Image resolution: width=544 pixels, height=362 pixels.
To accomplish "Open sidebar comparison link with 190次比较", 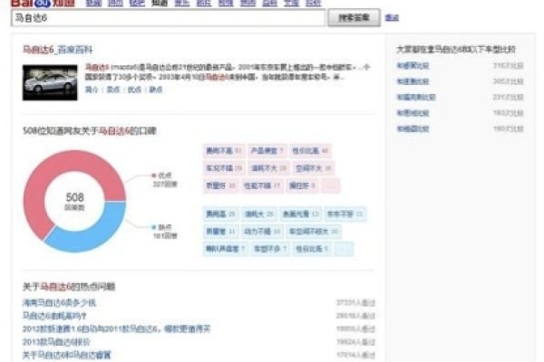I will point(413,129).
